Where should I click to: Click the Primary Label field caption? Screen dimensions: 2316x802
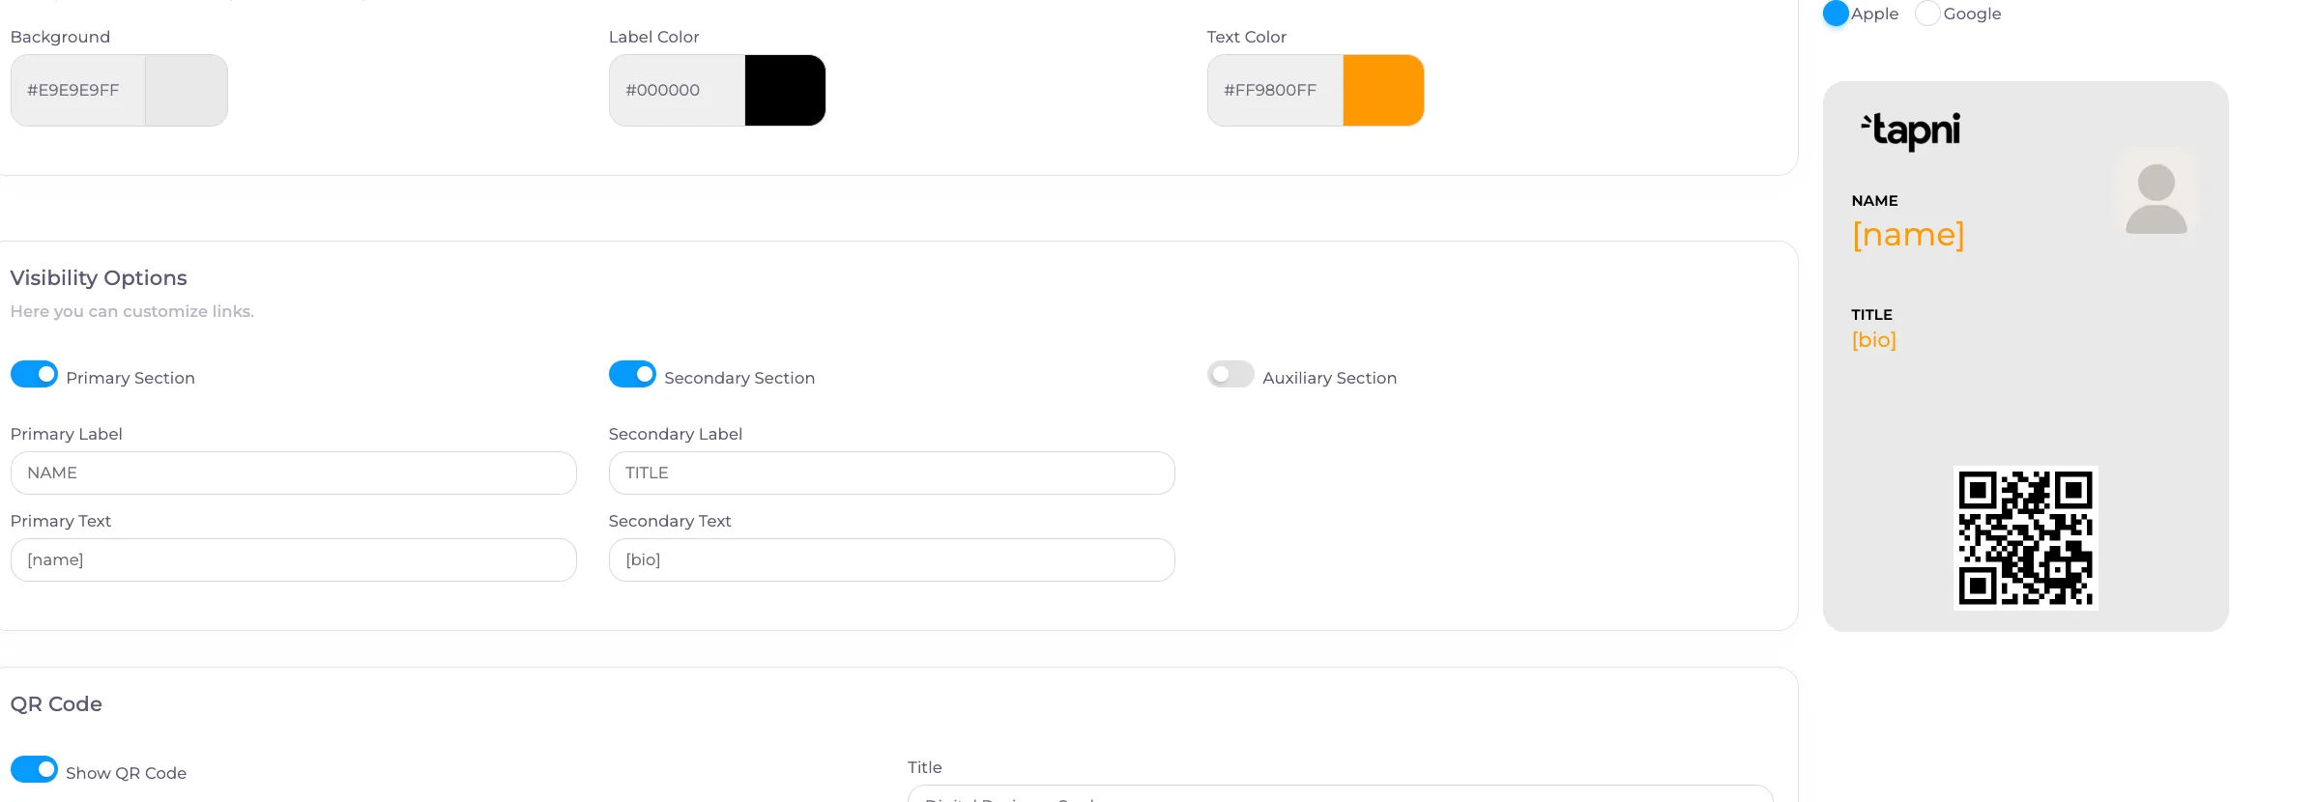click(x=67, y=434)
